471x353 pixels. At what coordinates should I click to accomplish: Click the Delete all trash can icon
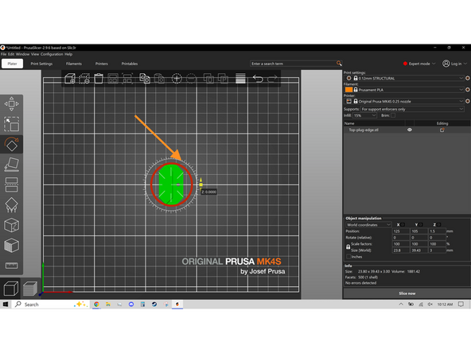(x=99, y=79)
